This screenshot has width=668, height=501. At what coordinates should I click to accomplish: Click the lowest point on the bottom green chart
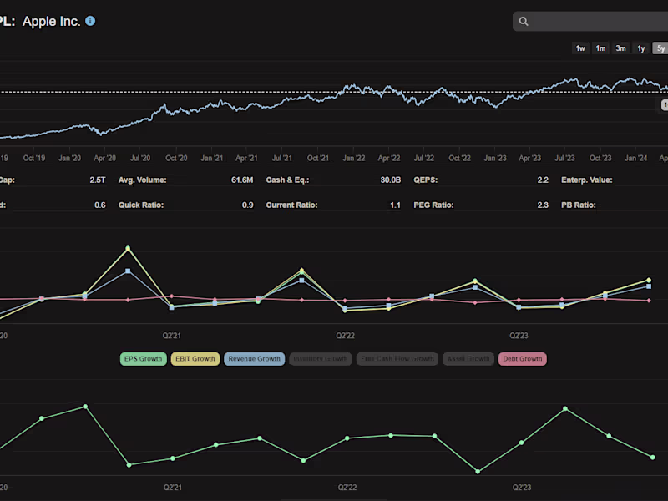[478, 472]
